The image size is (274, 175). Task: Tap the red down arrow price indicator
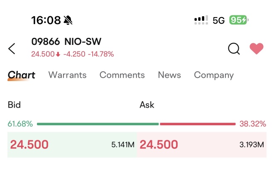tap(58, 54)
